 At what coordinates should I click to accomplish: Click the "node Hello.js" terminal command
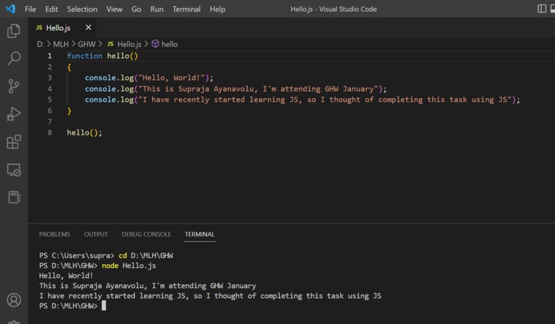coord(129,266)
